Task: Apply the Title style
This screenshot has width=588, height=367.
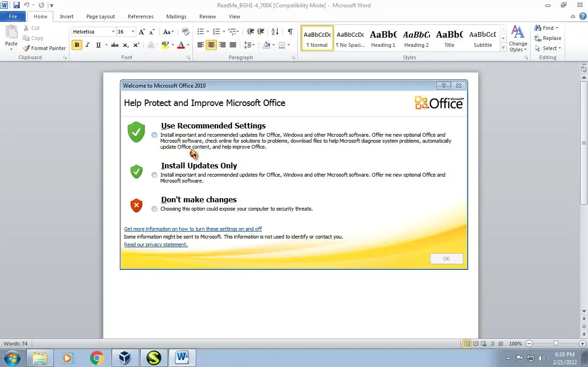Action: (x=449, y=38)
